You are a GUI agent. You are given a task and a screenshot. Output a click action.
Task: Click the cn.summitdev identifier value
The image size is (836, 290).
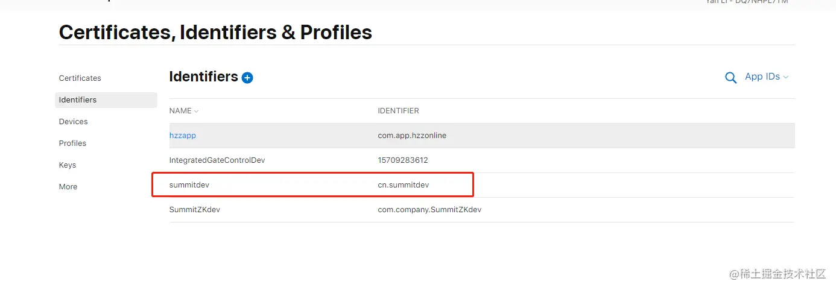click(x=404, y=185)
